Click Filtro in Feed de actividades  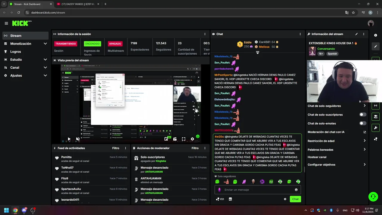point(115,148)
